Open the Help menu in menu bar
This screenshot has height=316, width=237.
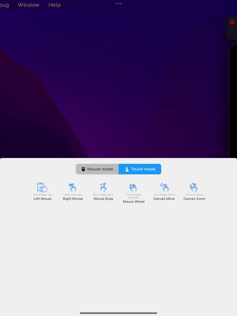(x=54, y=5)
